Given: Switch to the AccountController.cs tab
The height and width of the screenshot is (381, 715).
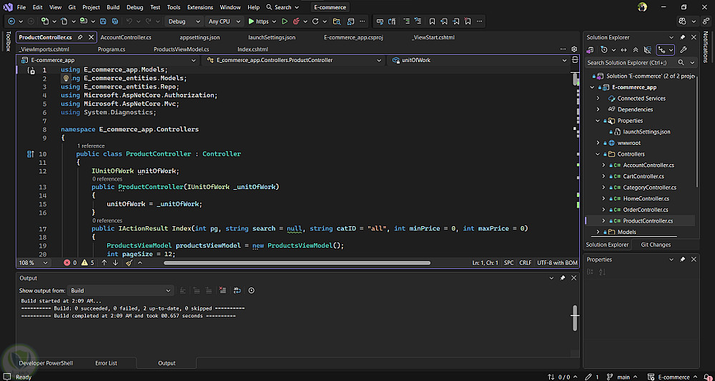Looking at the screenshot, I should tap(126, 37).
